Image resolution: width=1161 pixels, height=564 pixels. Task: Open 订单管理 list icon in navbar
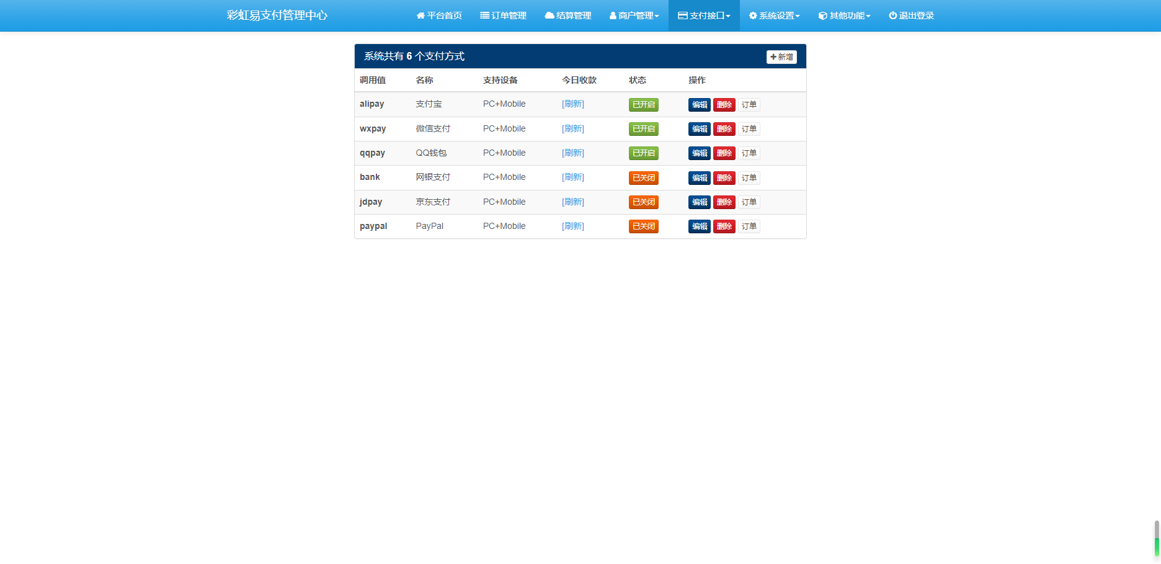(484, 16)
